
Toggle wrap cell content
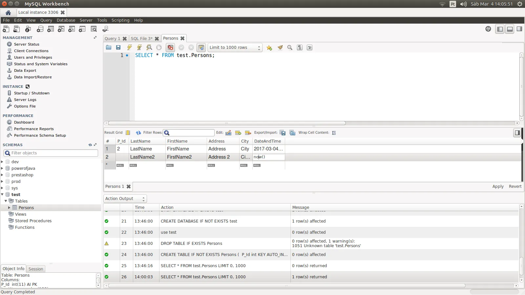pos(334,133)
